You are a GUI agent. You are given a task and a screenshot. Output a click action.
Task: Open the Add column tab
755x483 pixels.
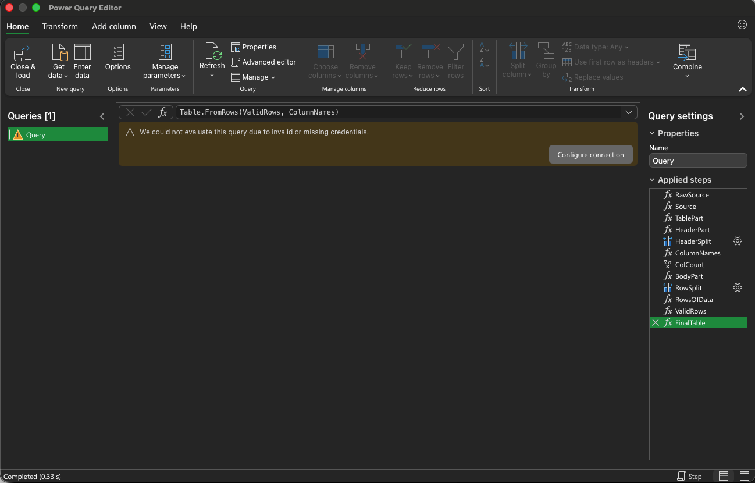(114, 27)
